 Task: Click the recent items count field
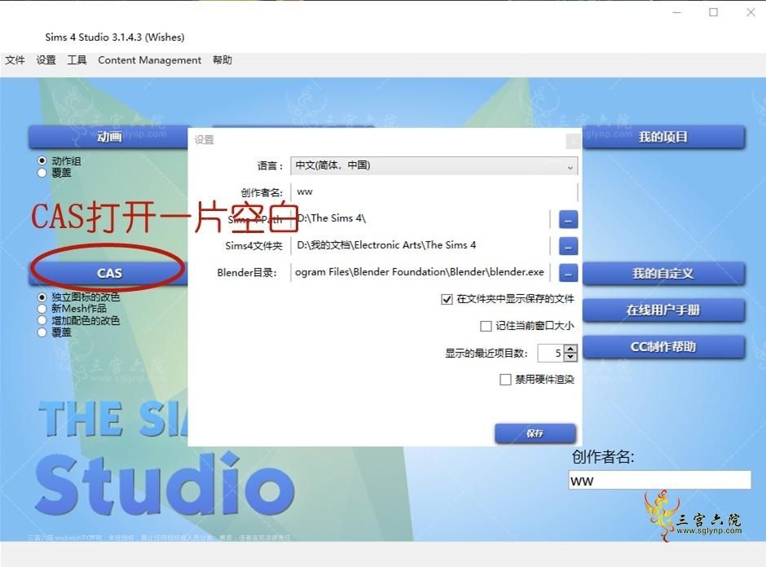pos(551,353)
